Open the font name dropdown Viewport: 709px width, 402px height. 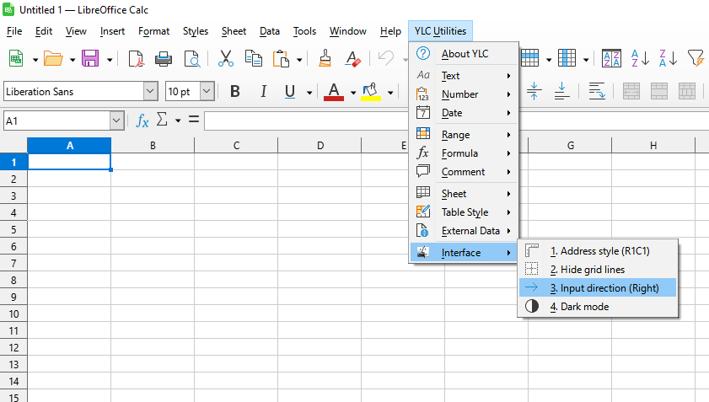151,91
